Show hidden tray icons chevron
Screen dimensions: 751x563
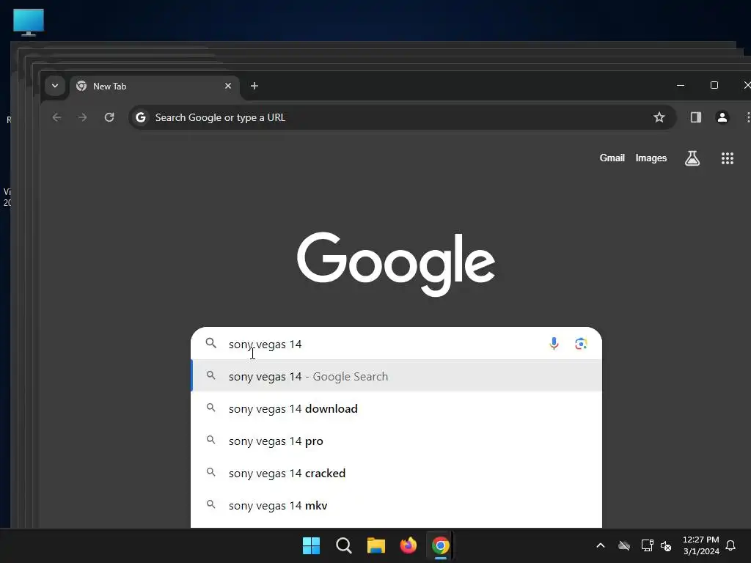601,545
